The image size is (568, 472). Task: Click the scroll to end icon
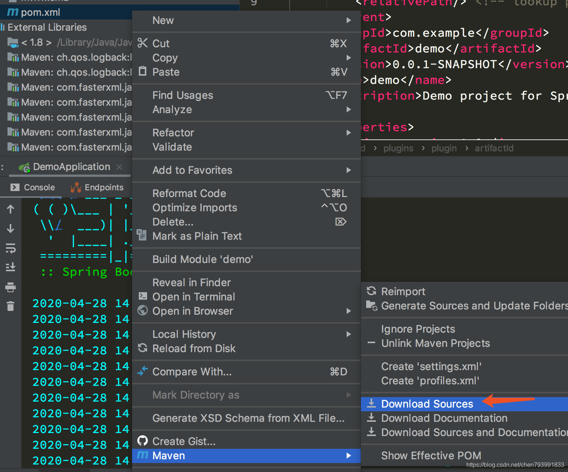coord(11,267)
